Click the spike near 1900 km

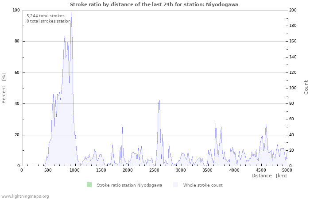[123, 128]
